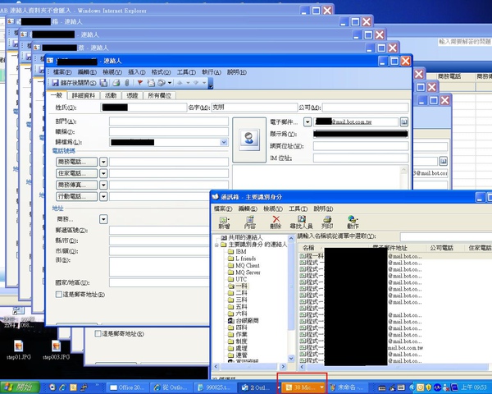Image resolution: width=492 pixels, height=394 pixels.
Task: Open the dropdown arrow on the 38 Mic... taskbar group
Action: [x=322, y=387]
